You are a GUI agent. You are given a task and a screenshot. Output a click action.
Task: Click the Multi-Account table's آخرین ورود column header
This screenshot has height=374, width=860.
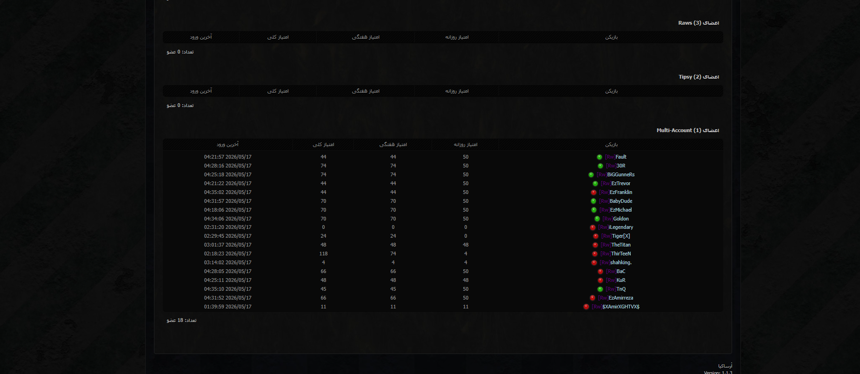pyautogui.click(x=227, y=144)
